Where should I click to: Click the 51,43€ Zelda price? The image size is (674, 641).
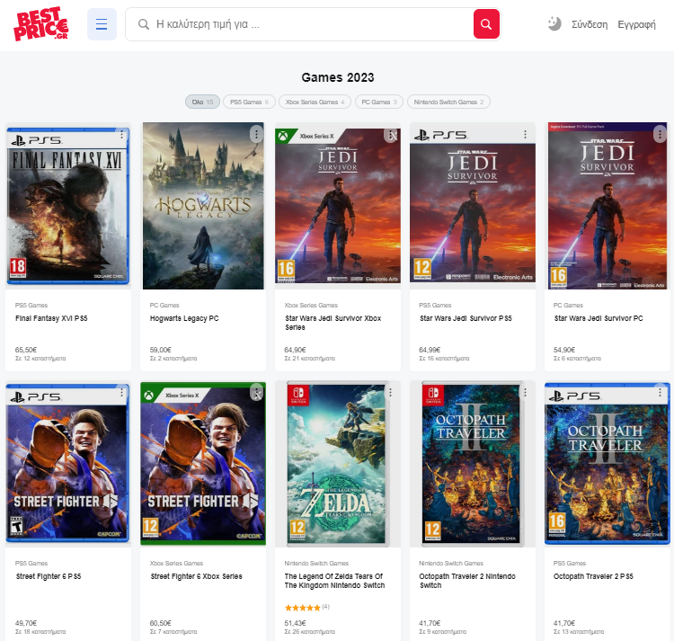[x=296, y=623]
